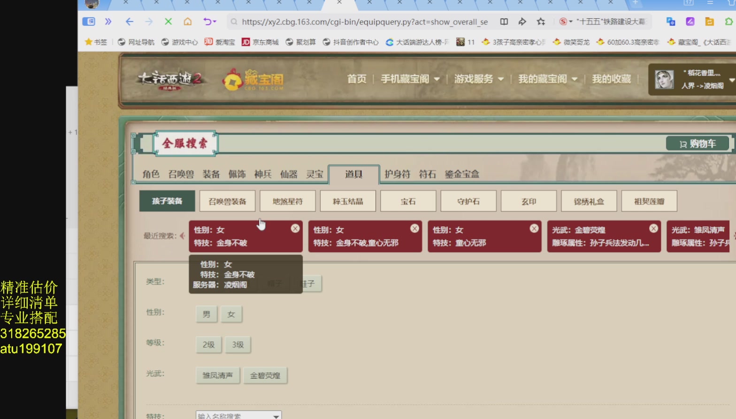Open the user account dropdown arrow

pyautogui.click(x=731, y=80)
